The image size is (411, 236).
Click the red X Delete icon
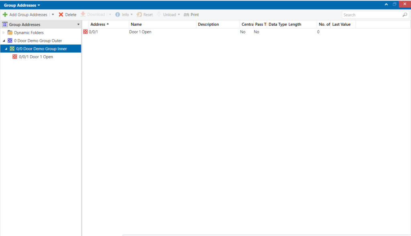pyautogui.click(x=61, y=15)
